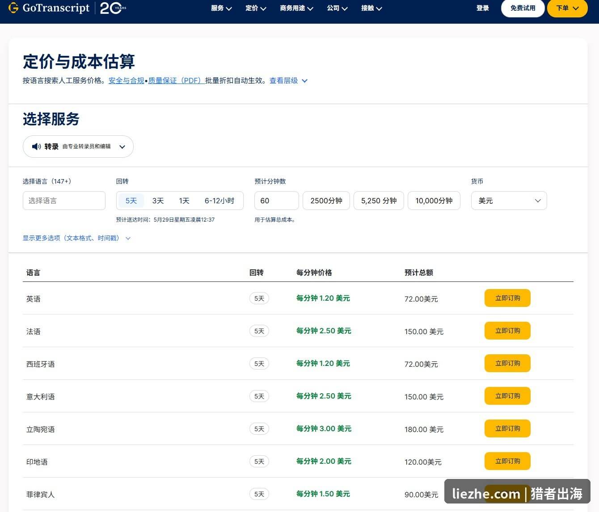Choose the 2500分钟 preset
This screenshot has height=512, width=599.
[x=326, y=201]
